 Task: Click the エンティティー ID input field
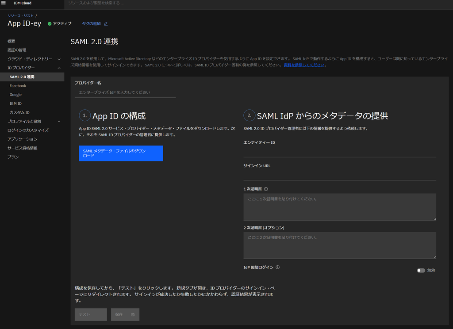pyautogui.click(x=340, y=152)
